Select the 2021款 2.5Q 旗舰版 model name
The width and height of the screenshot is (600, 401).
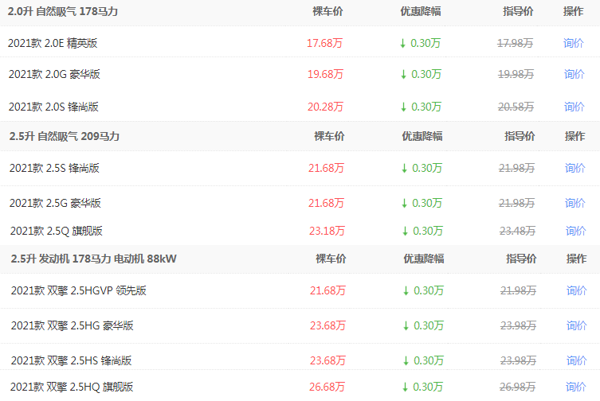(56, 231)
